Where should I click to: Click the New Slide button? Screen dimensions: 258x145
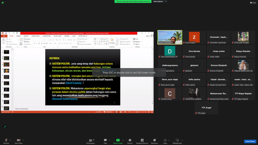(21, 42)
